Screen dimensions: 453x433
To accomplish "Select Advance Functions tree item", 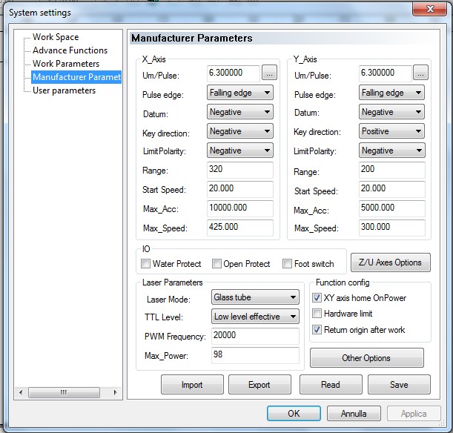I will 70,50.
